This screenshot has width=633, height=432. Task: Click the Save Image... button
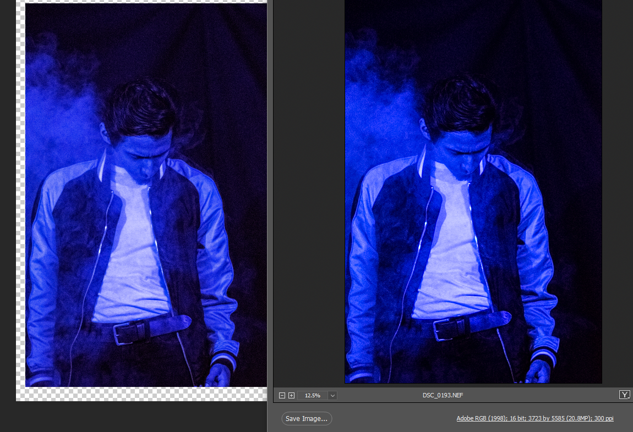(x=306, y=418)
